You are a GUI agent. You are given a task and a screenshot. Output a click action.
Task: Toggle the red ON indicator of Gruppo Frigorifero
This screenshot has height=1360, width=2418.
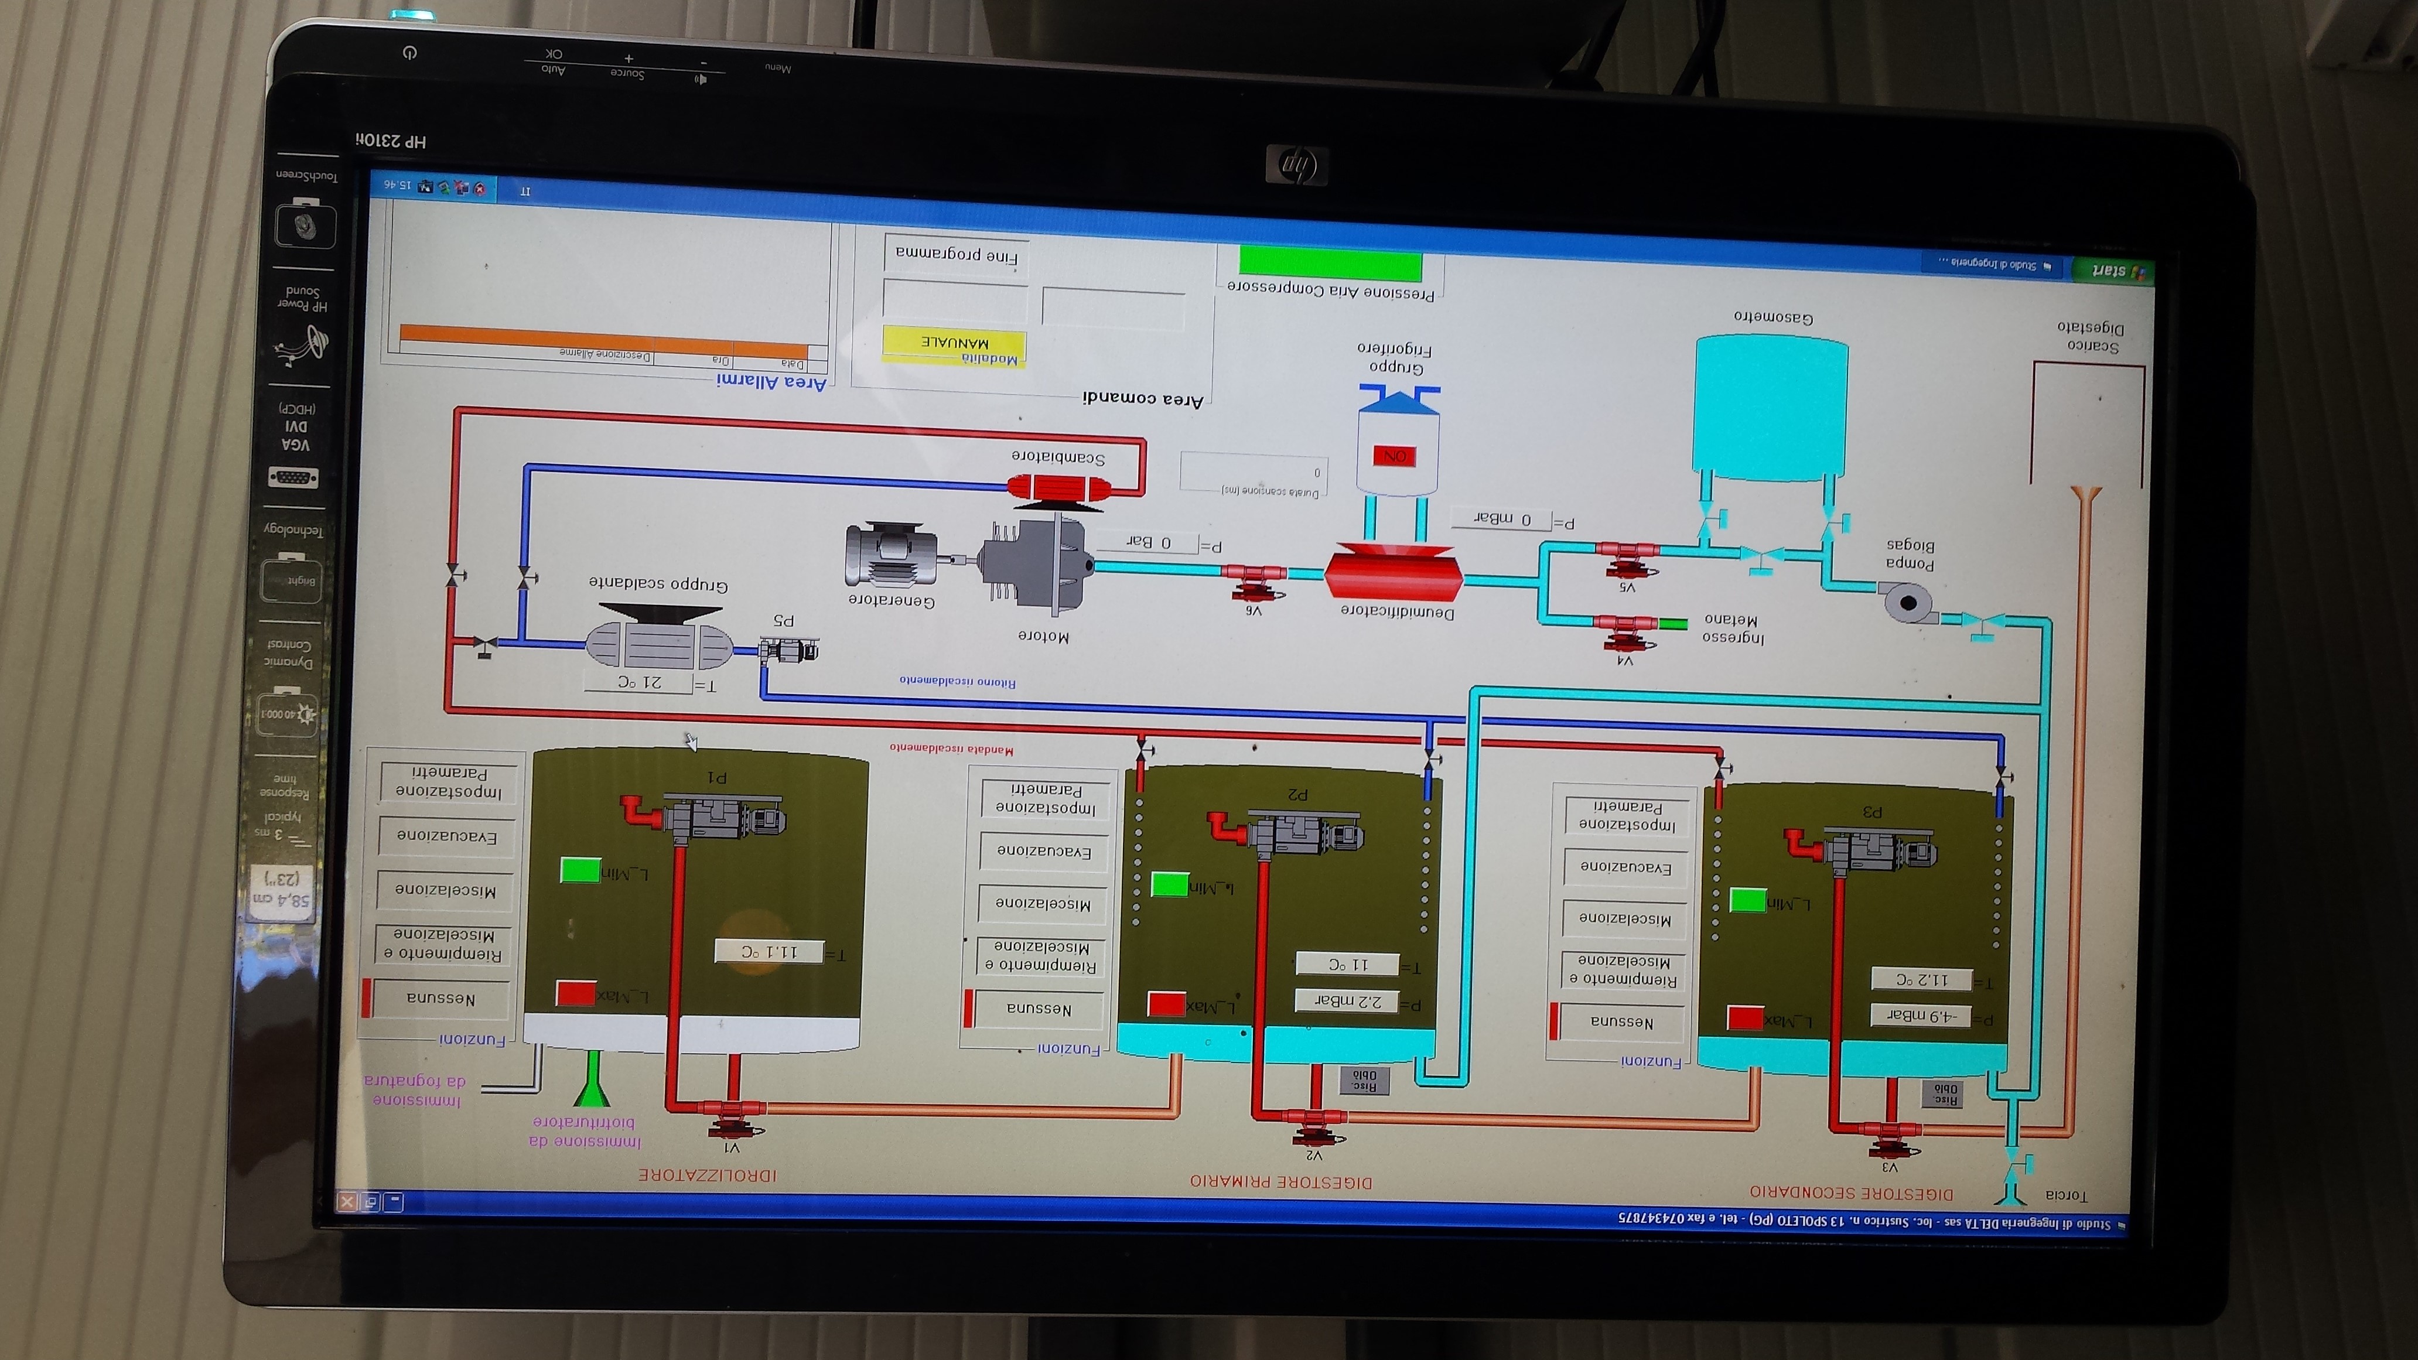pos(1394,456)
